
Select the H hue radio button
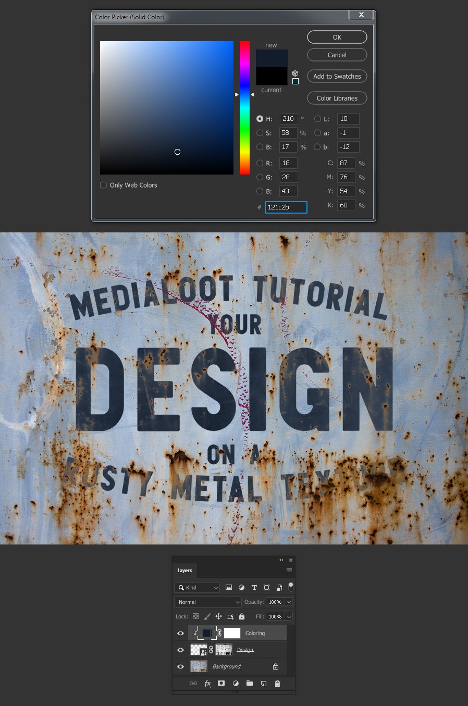(260, 119)
